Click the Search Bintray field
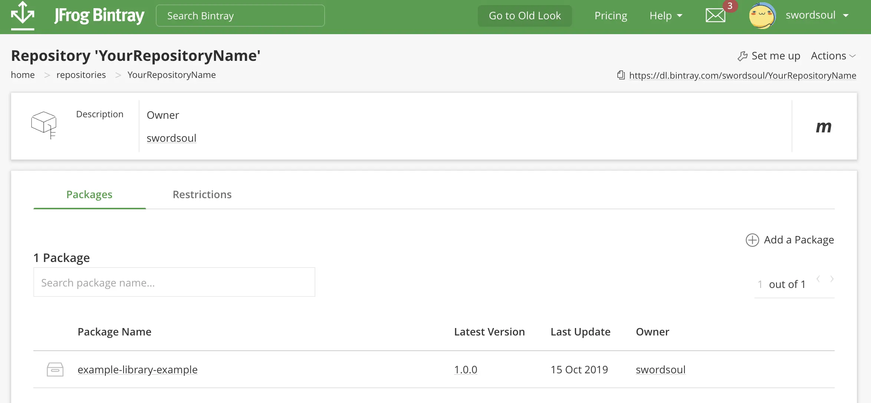 [x=240, y=16]
